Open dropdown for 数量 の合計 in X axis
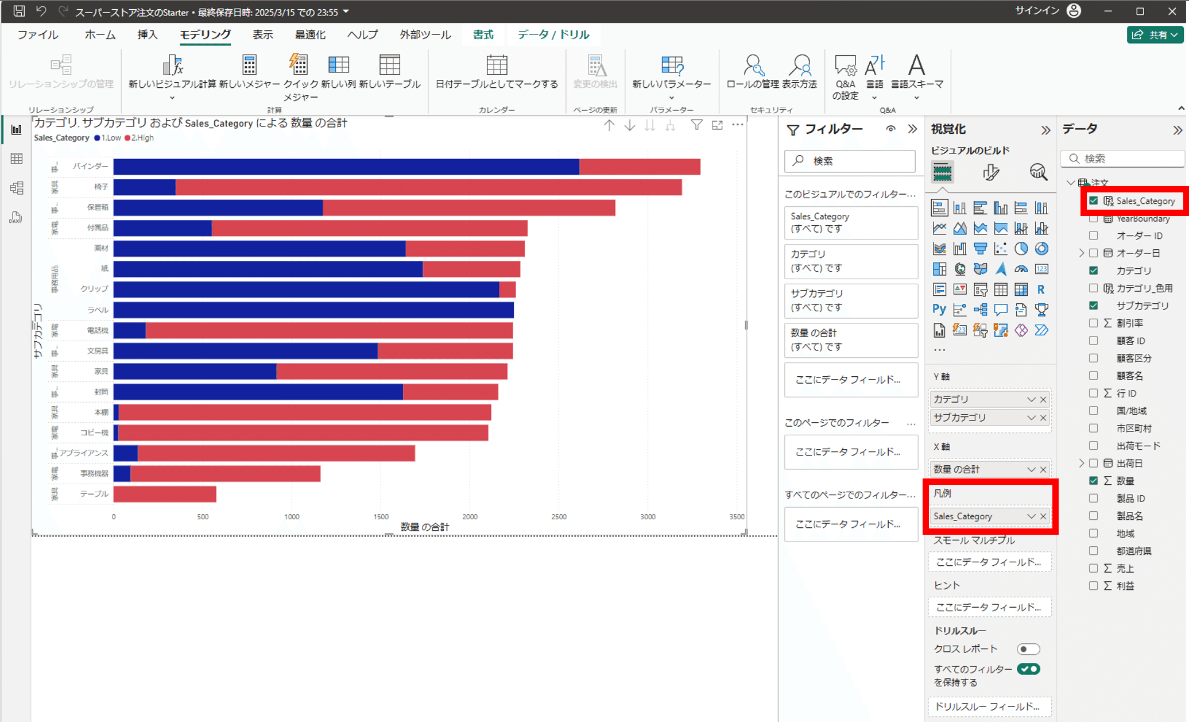The width and height of the screenshot is (1189, 722). pyautogui.click(x=1031, y=469)
